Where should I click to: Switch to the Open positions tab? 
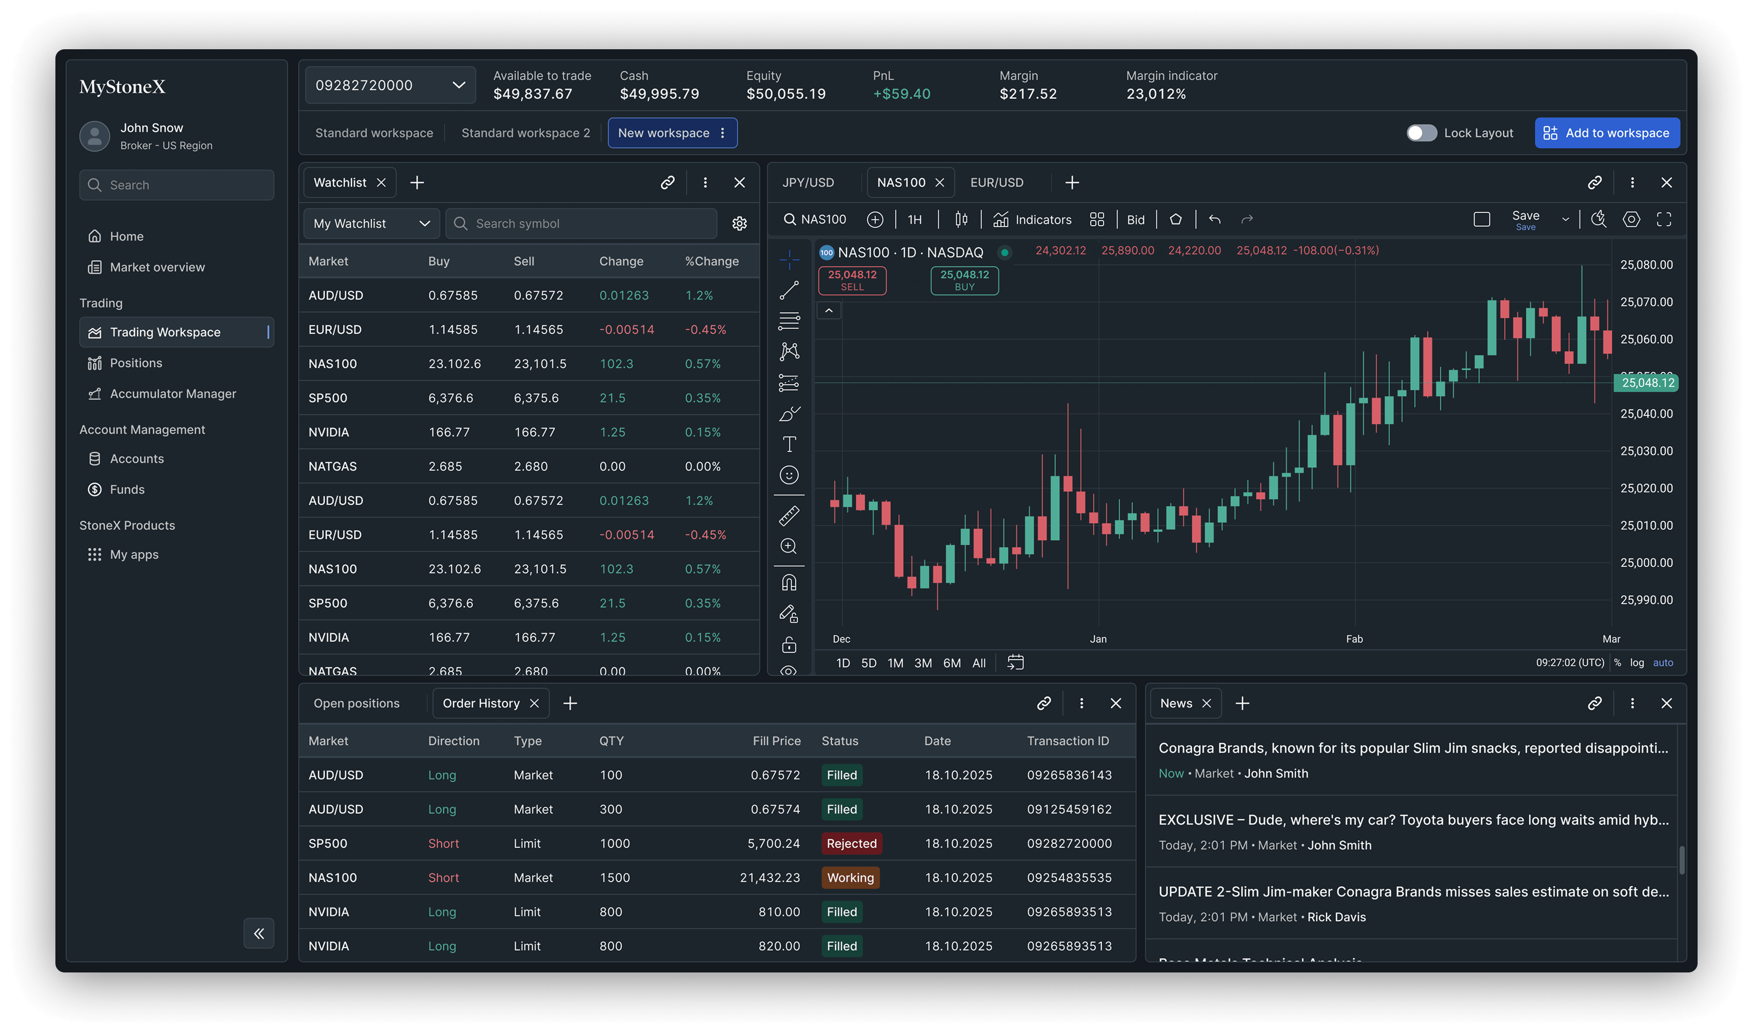coord(356,703)
